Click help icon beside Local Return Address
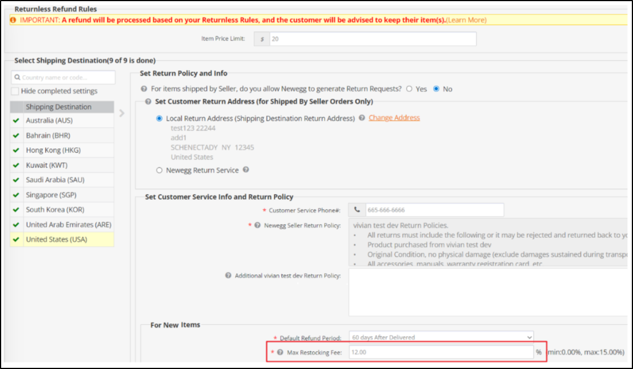633x369 pixels. 362,118
